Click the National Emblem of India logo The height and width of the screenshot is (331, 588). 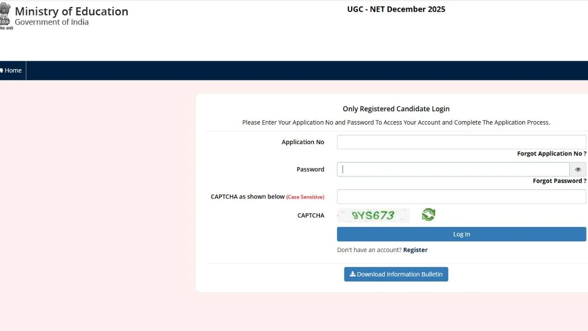pos(5,16)
